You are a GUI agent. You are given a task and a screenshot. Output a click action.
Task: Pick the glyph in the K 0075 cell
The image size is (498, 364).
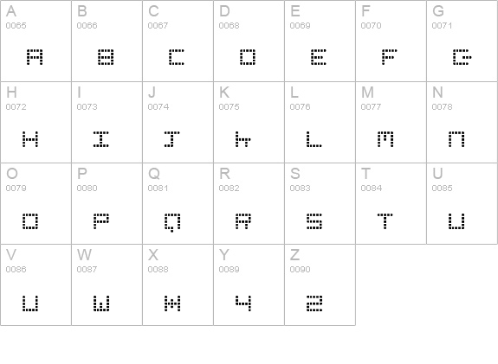243,139
